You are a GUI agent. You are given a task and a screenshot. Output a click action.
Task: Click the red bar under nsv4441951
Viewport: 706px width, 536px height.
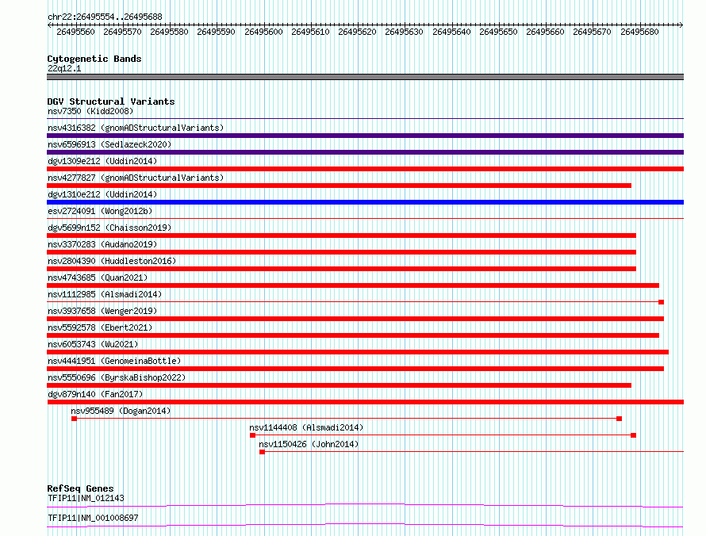pos(355,369)
